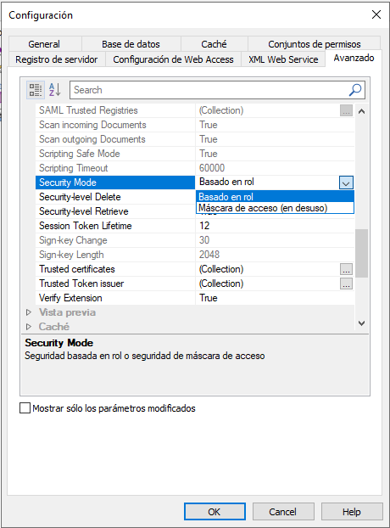Open Trusted certificates collection editor

(346, 269)
